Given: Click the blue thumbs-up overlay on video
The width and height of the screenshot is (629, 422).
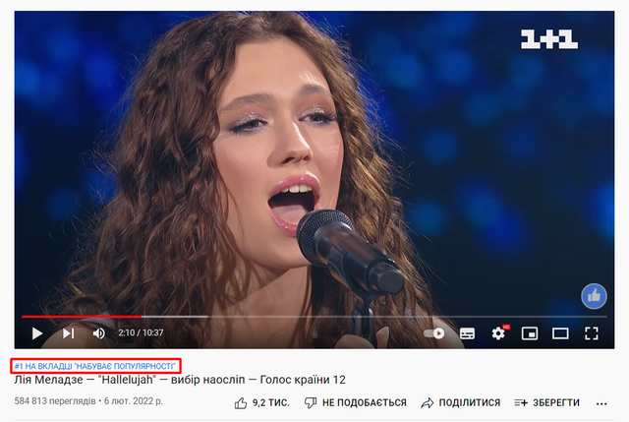Looking at the screenshot, I should coord(594,296).
